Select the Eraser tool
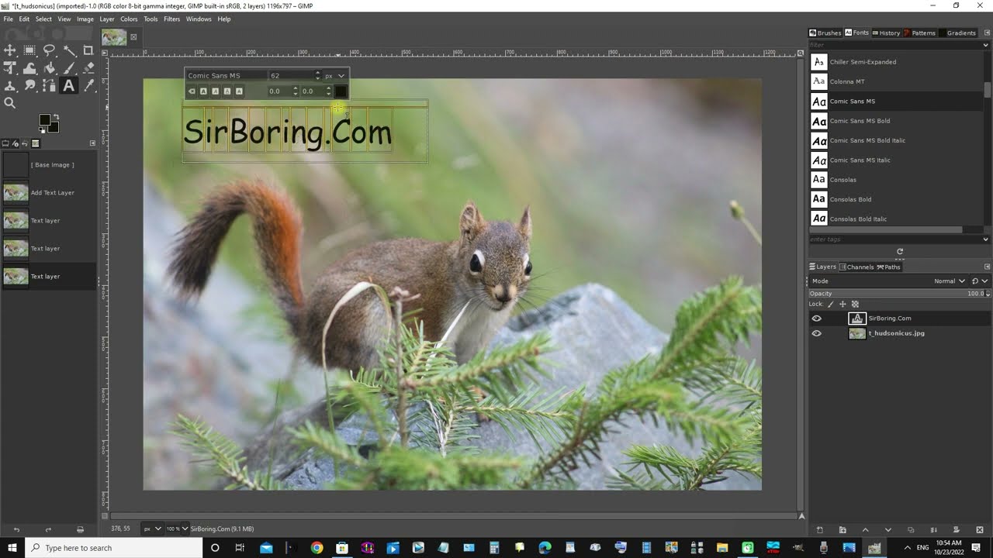Viewport: 993px width, 558px height. 88,68
